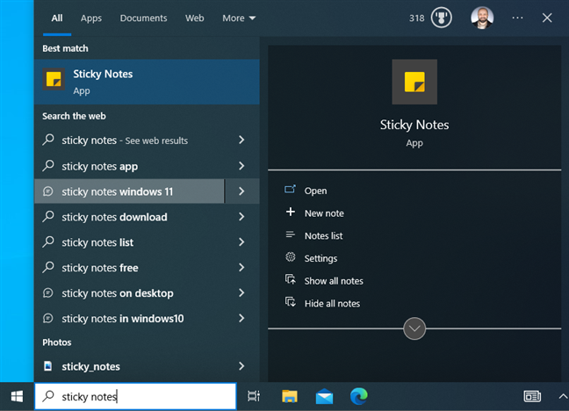This screenshot has width=569, height=411.
Task: Click the Show all notes icon
Action: [291, 279]
